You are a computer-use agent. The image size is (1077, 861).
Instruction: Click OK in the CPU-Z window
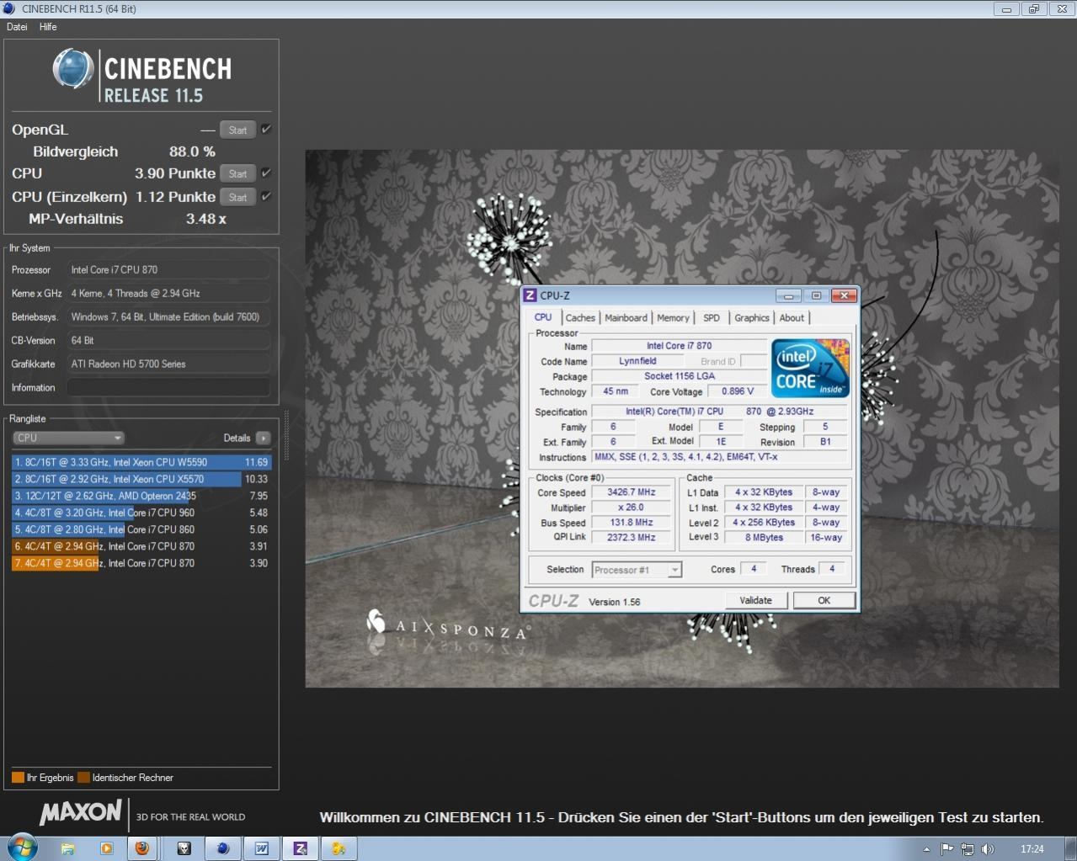tap(824, 600)
